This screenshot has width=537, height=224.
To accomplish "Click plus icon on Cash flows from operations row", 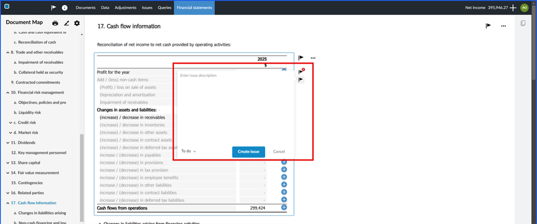I will tap(284, 208).
